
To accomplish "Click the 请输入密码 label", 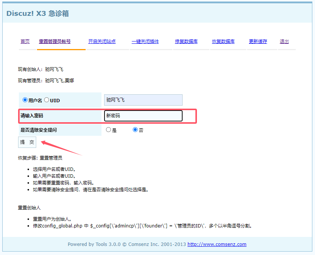I will pyautogui.click(x=32, y=116).
